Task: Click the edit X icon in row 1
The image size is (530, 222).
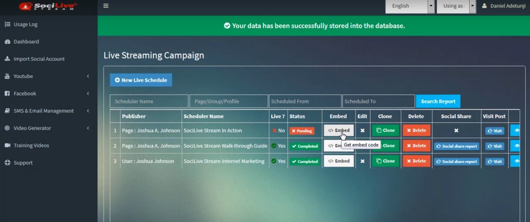Action: pos(362,131)
